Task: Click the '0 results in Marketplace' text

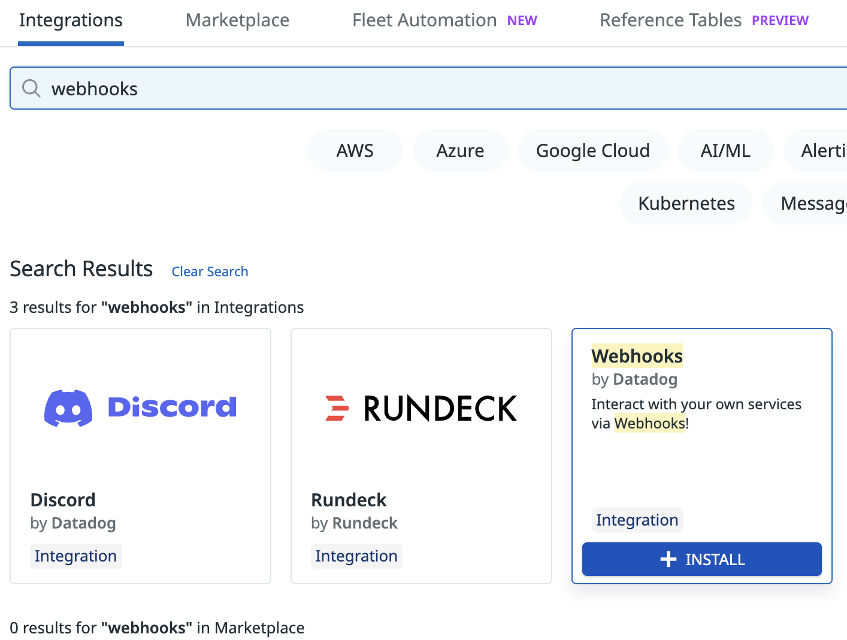Action: 157,628
